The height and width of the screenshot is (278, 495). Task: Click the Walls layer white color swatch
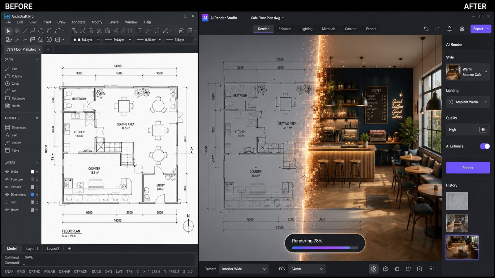[x=32, y=172]
